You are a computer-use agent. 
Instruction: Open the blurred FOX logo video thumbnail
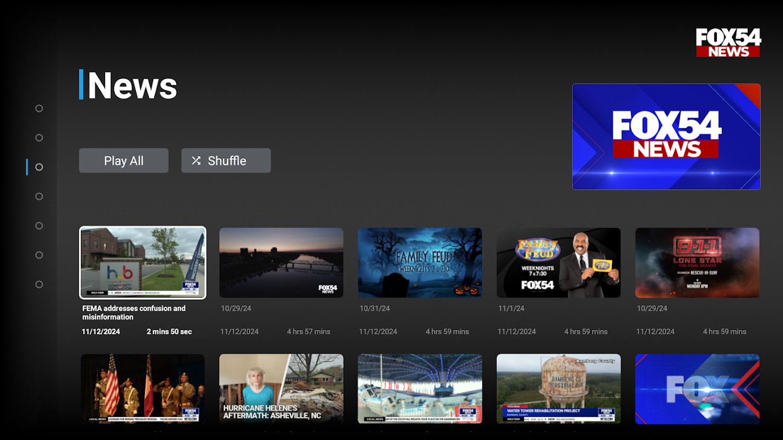click(698, 389)
